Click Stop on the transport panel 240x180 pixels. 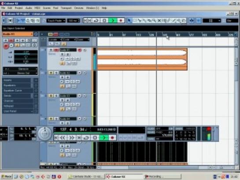tap(95, 138)
